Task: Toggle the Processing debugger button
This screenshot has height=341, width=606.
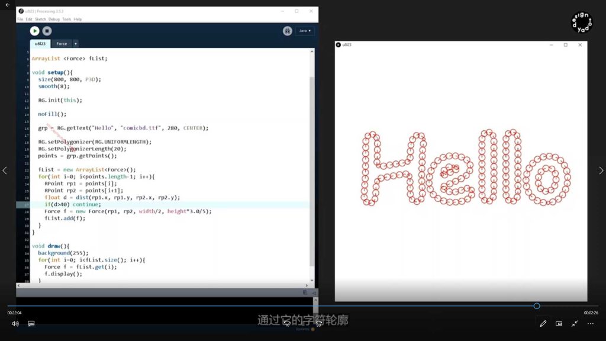Action: click(x=288, y=31)
